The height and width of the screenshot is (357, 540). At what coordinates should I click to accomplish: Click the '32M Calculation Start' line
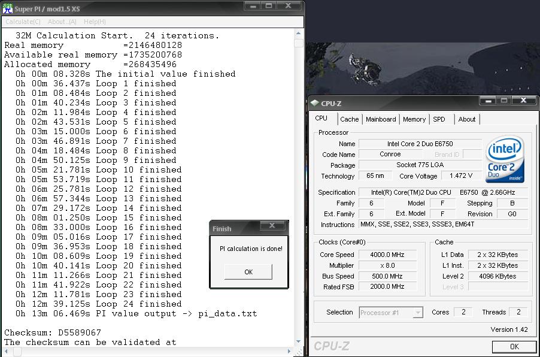(x=117, y=35)
